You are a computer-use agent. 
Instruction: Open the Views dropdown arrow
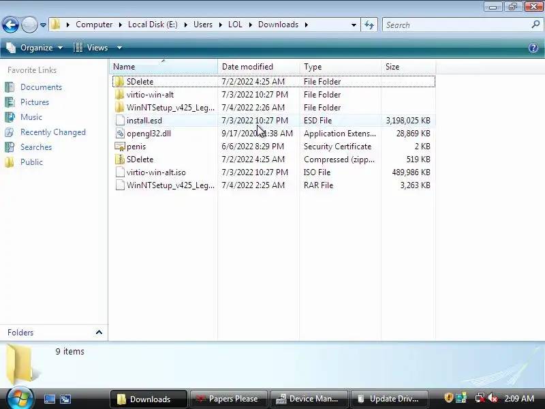coord(119,48)
